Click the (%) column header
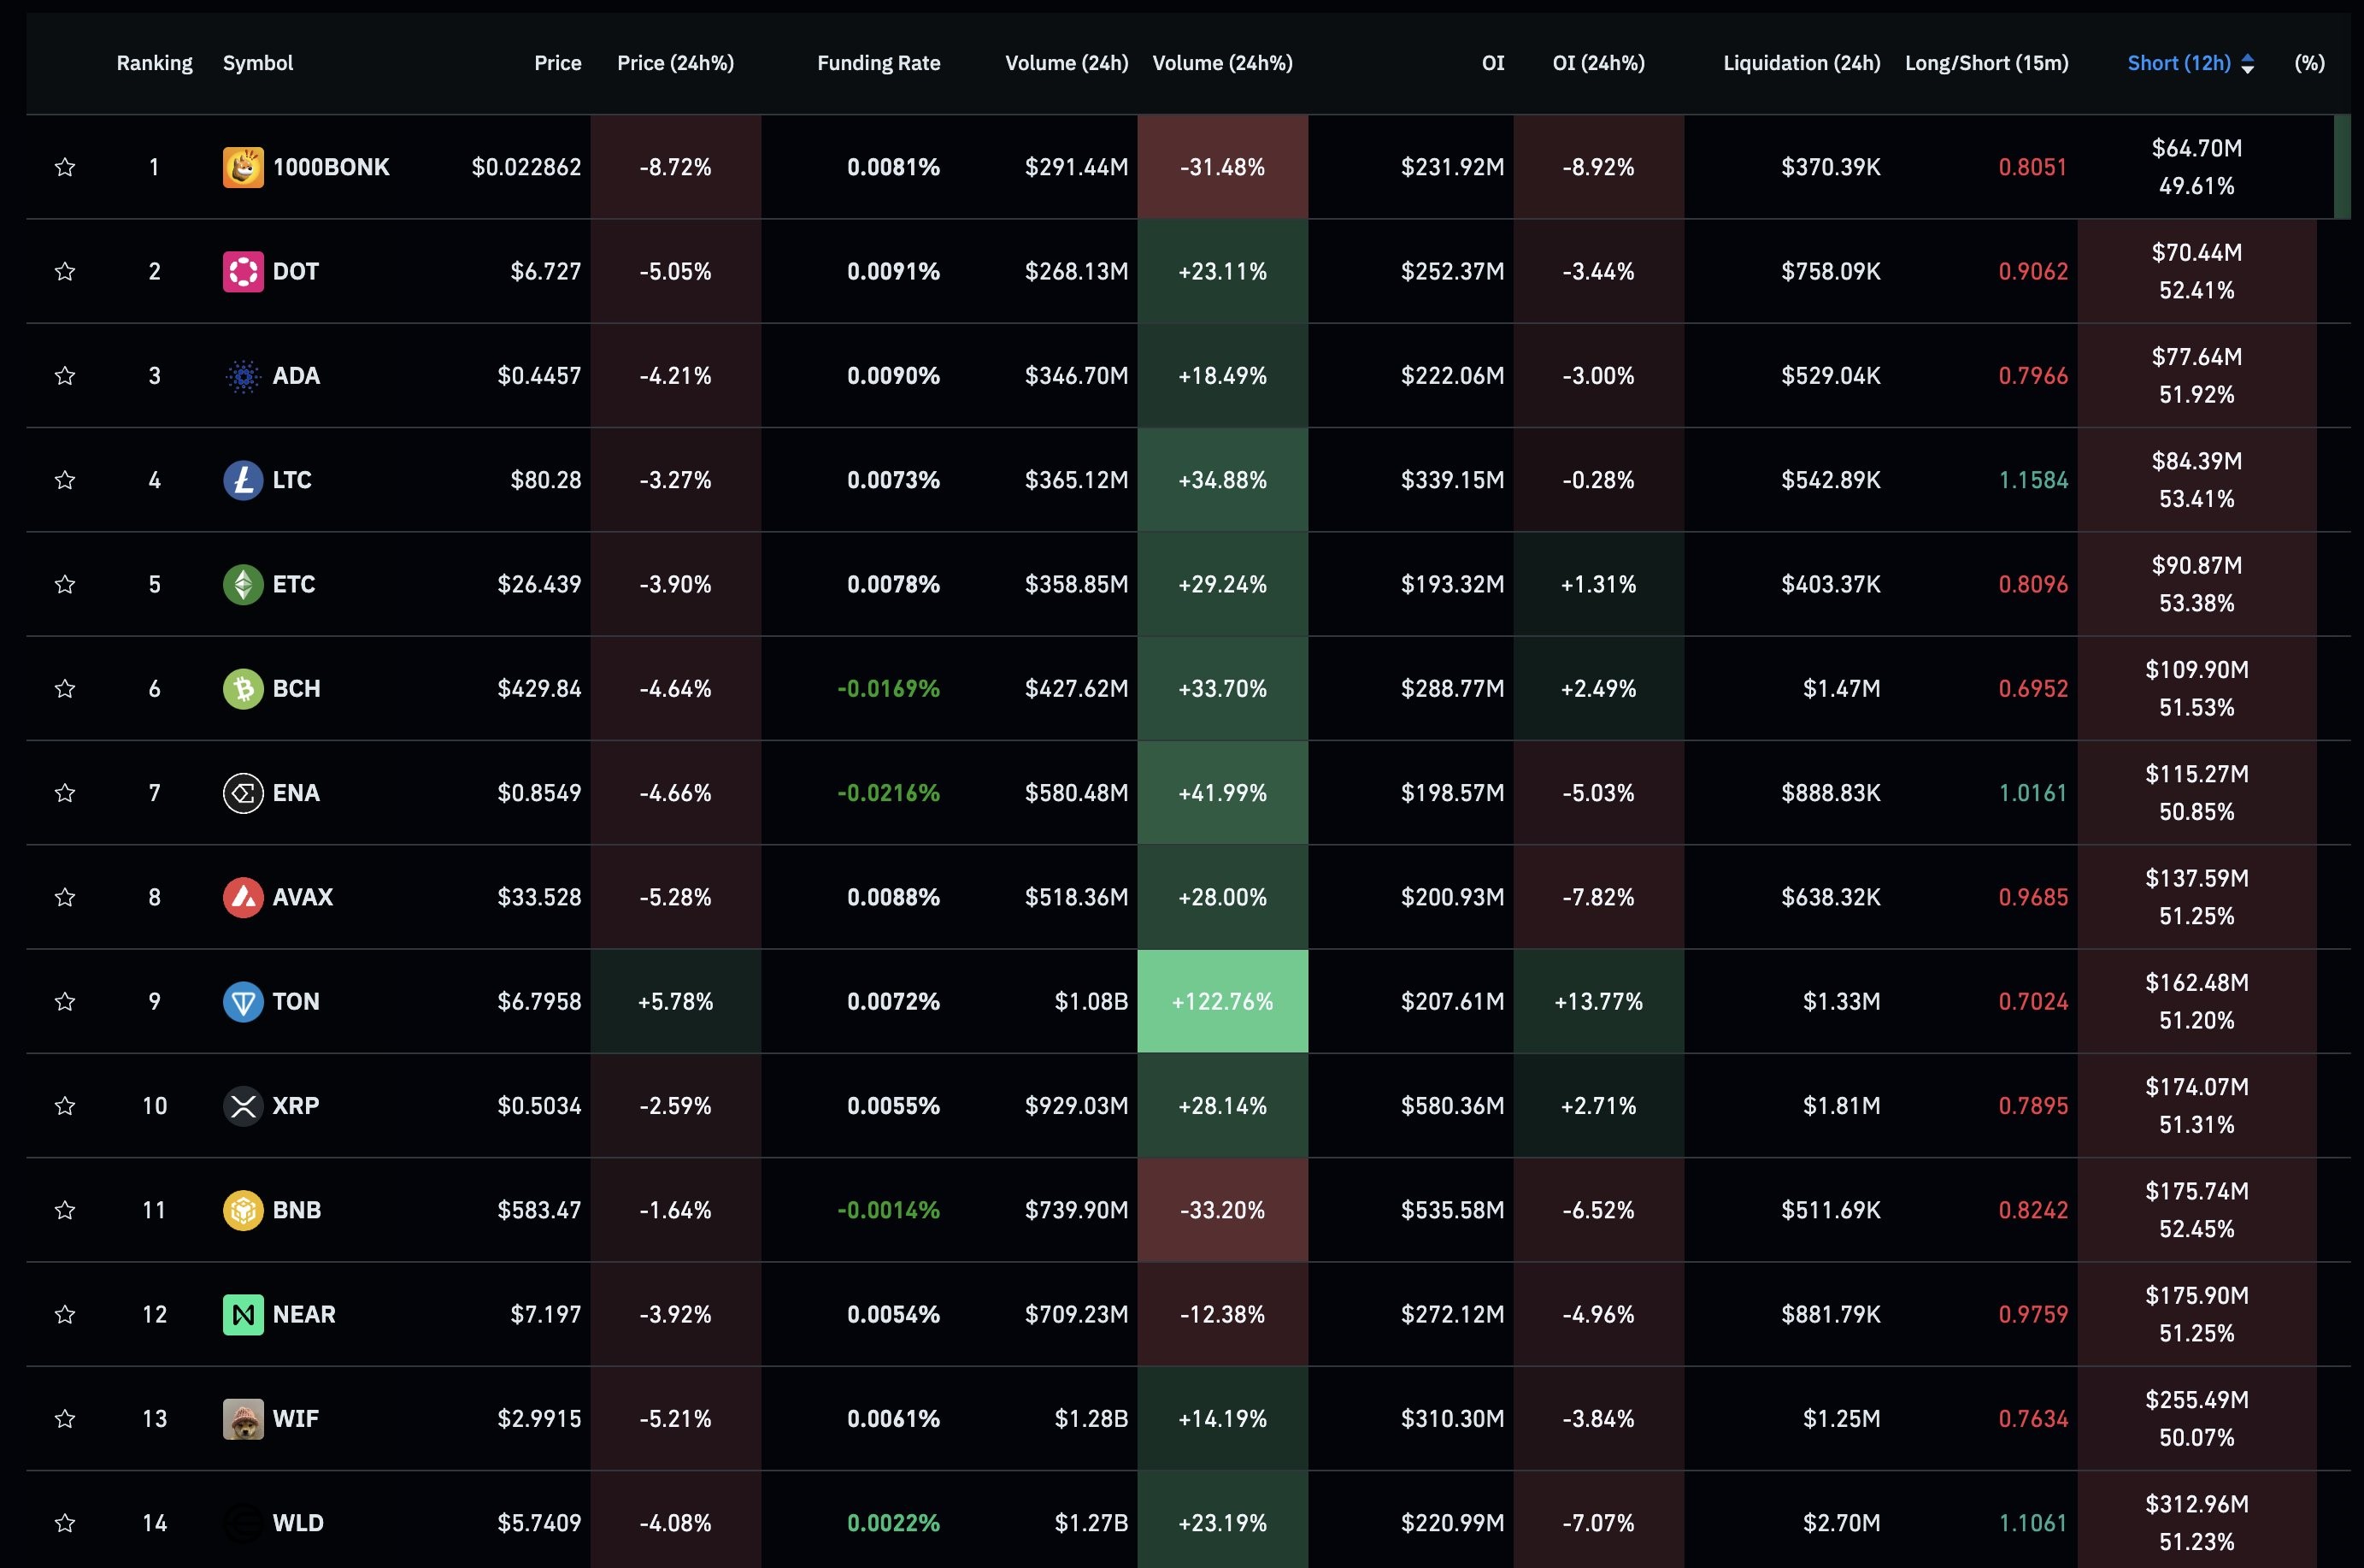The image size is (2364, 1568). point(2309,63)
